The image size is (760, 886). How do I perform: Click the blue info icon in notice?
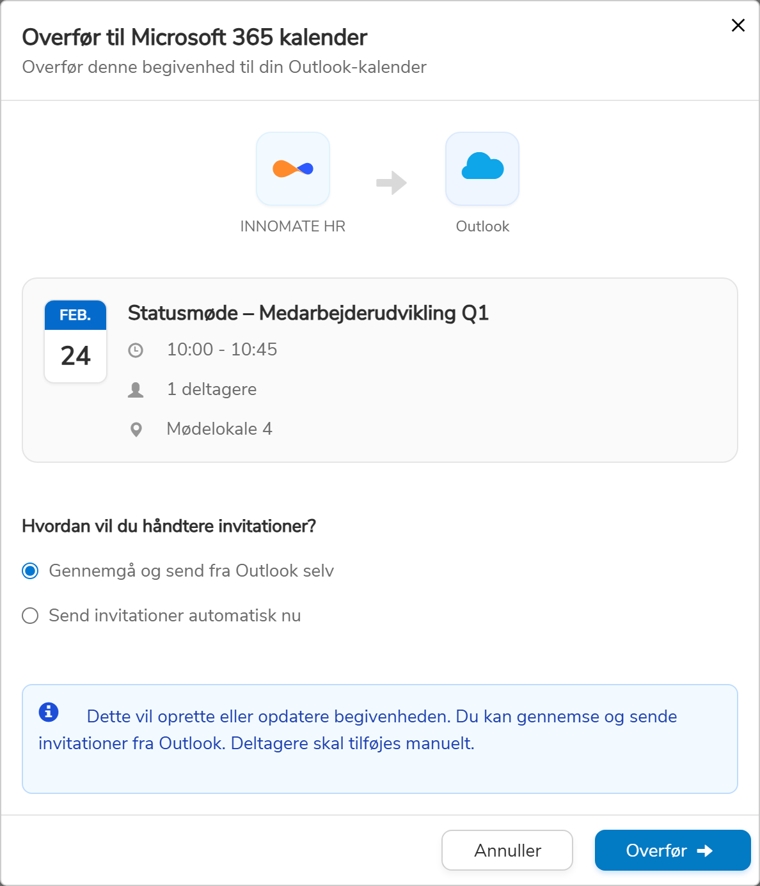point(49,712)
